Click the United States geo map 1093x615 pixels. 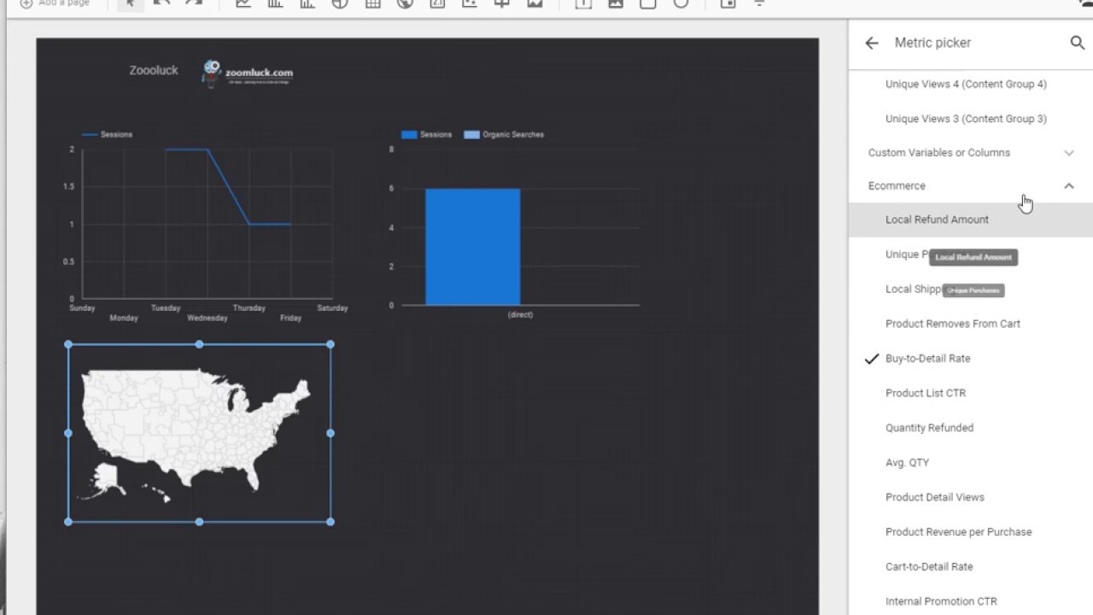click(199, 433)
